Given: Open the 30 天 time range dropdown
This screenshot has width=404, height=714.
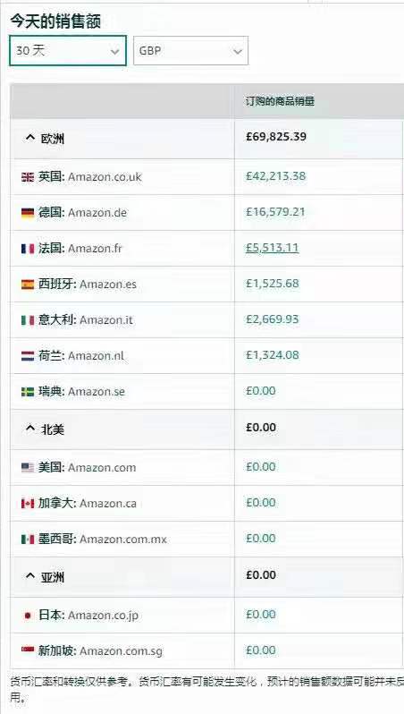Looking at the screenshot, I should coord(68,50).
